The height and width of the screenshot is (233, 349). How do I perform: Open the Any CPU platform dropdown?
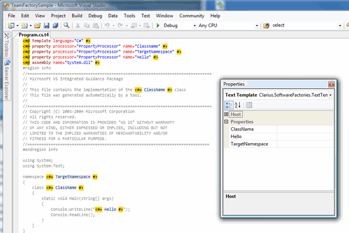(256, 26)
